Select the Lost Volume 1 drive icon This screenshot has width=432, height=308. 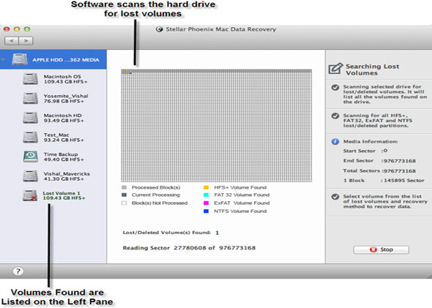pyautogui.click(x=30, y=195)
